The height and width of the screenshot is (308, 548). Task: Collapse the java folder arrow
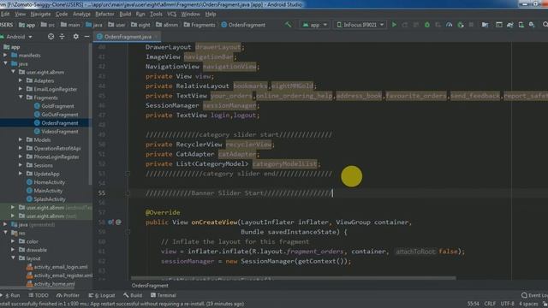point(5,63)
